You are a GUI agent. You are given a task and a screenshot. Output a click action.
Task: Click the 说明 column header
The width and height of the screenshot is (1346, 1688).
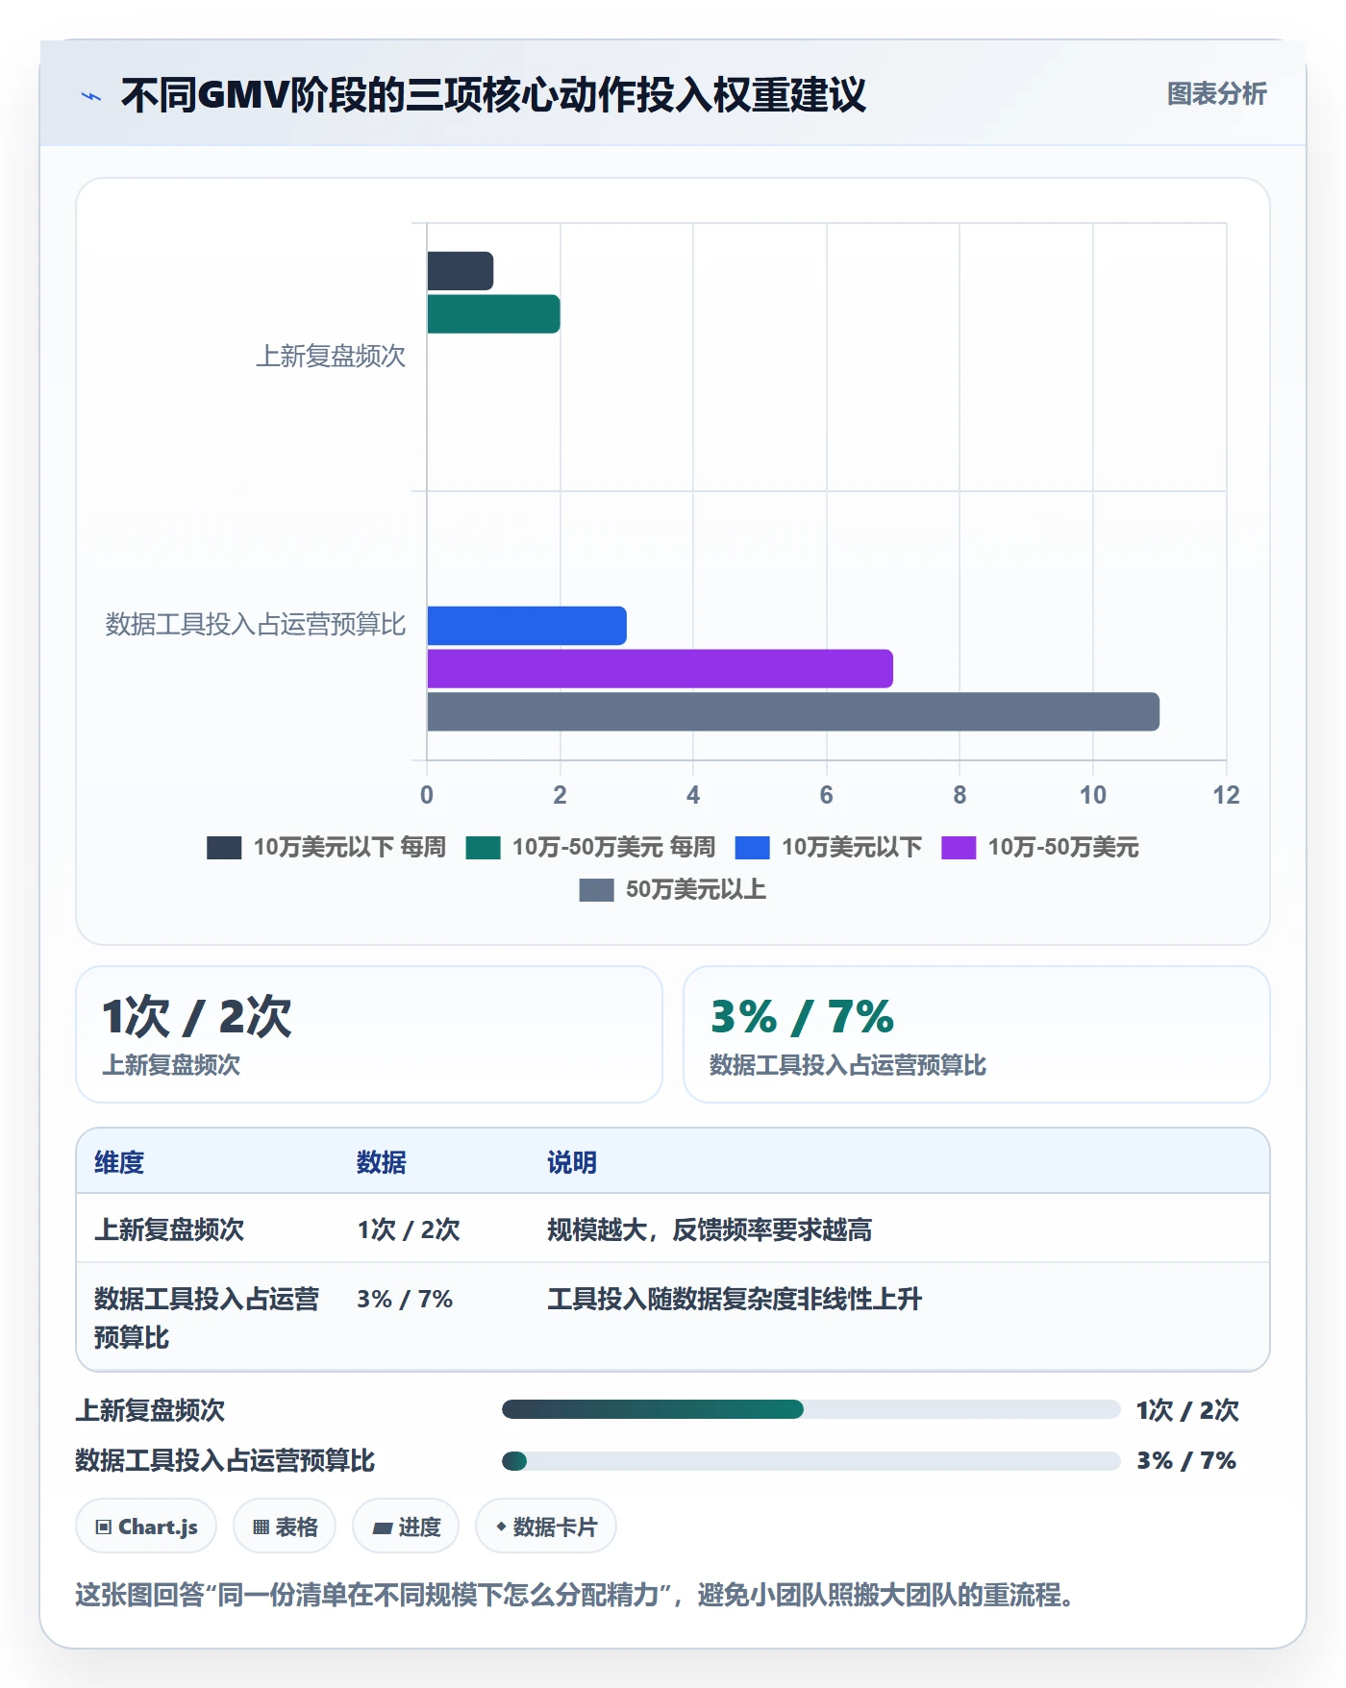click(x=572, y=1162)
